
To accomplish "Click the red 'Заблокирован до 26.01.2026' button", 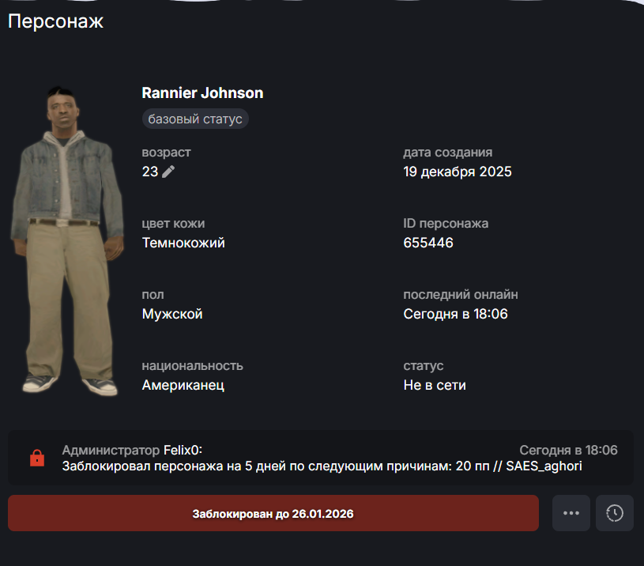I will (x=273, y=513).
